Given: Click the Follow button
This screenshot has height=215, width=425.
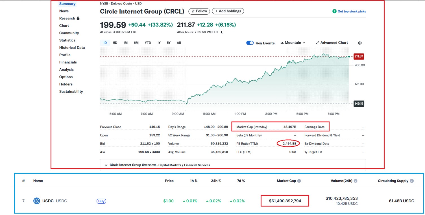Looking at the screenshot, I should pos(199,11).
